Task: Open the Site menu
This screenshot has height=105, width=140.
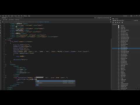Action: click(22, 16)
